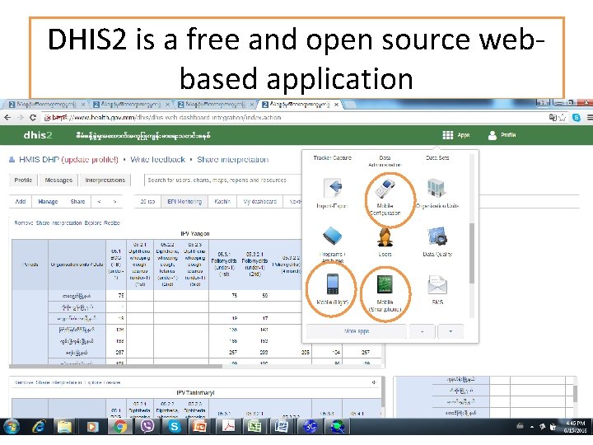Open the Programs / Attributes app icon
The height and width of the screenshot is (445, 593).
point(333,237)
